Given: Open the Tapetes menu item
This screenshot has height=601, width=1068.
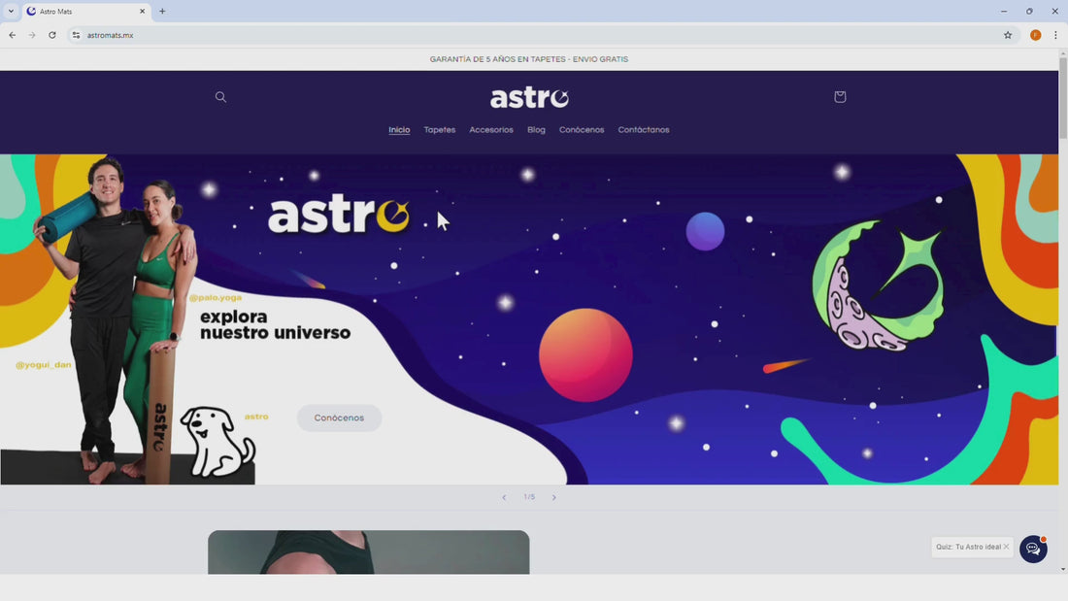Looking at the screenshot, I should [439, 129].
